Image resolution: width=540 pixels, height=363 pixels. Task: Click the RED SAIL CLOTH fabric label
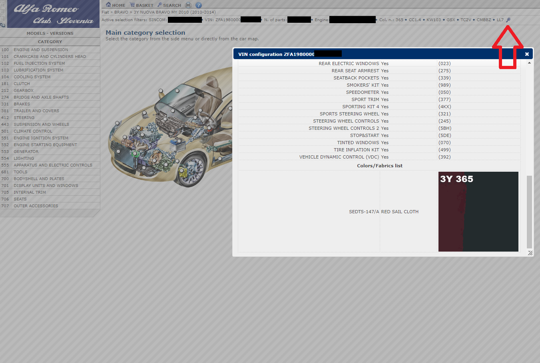tap(400, 212)
